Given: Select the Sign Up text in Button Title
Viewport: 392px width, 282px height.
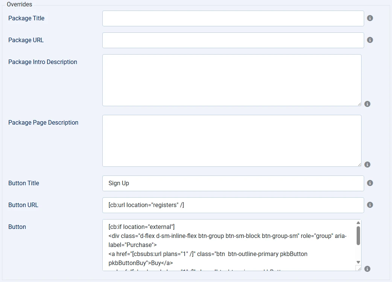Looking at the screenshot, I should [x=118, y=183].
